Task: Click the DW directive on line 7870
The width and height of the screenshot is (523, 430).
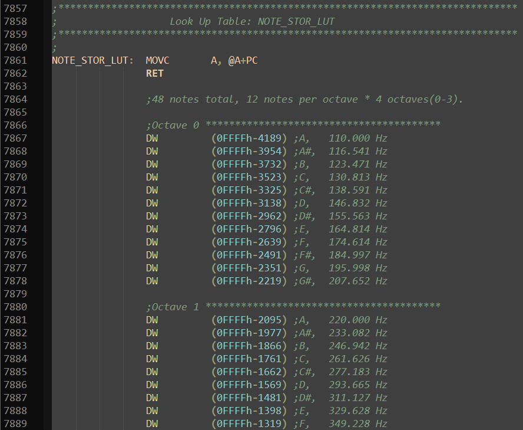Action: coord(152,177)
